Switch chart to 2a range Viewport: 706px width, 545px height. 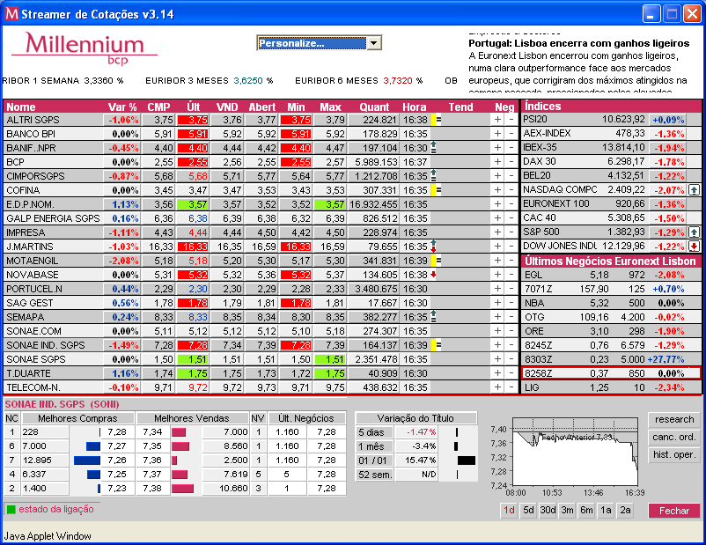coord(625,511)
